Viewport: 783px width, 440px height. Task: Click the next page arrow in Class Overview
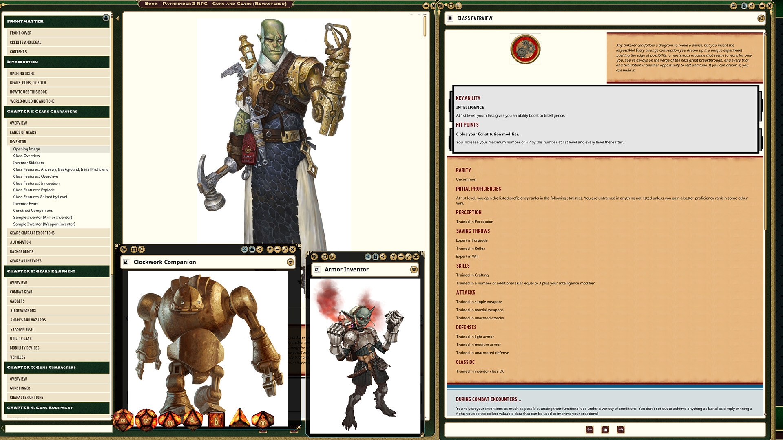pyautogui.click(x=620, y=429)
